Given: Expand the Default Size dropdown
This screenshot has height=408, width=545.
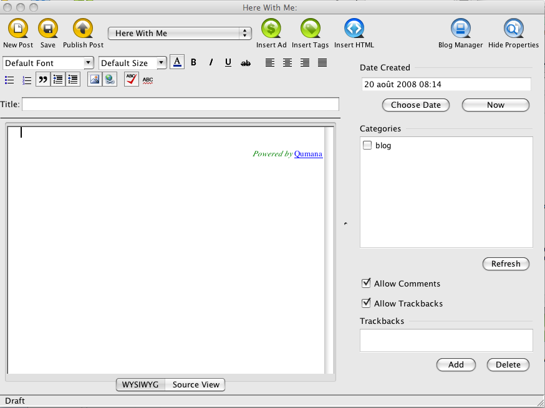Looking at the screenshot, I should (133, 63).
